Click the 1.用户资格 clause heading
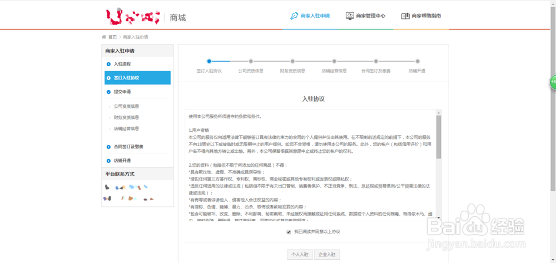 coord(199,130)
